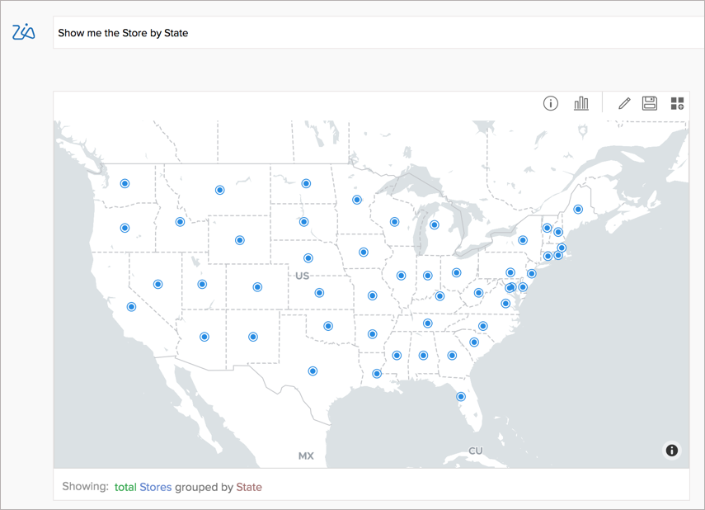Viewport: 705px width, 510px height.
Task: Select the store marker in Florida
Action: 461,397
